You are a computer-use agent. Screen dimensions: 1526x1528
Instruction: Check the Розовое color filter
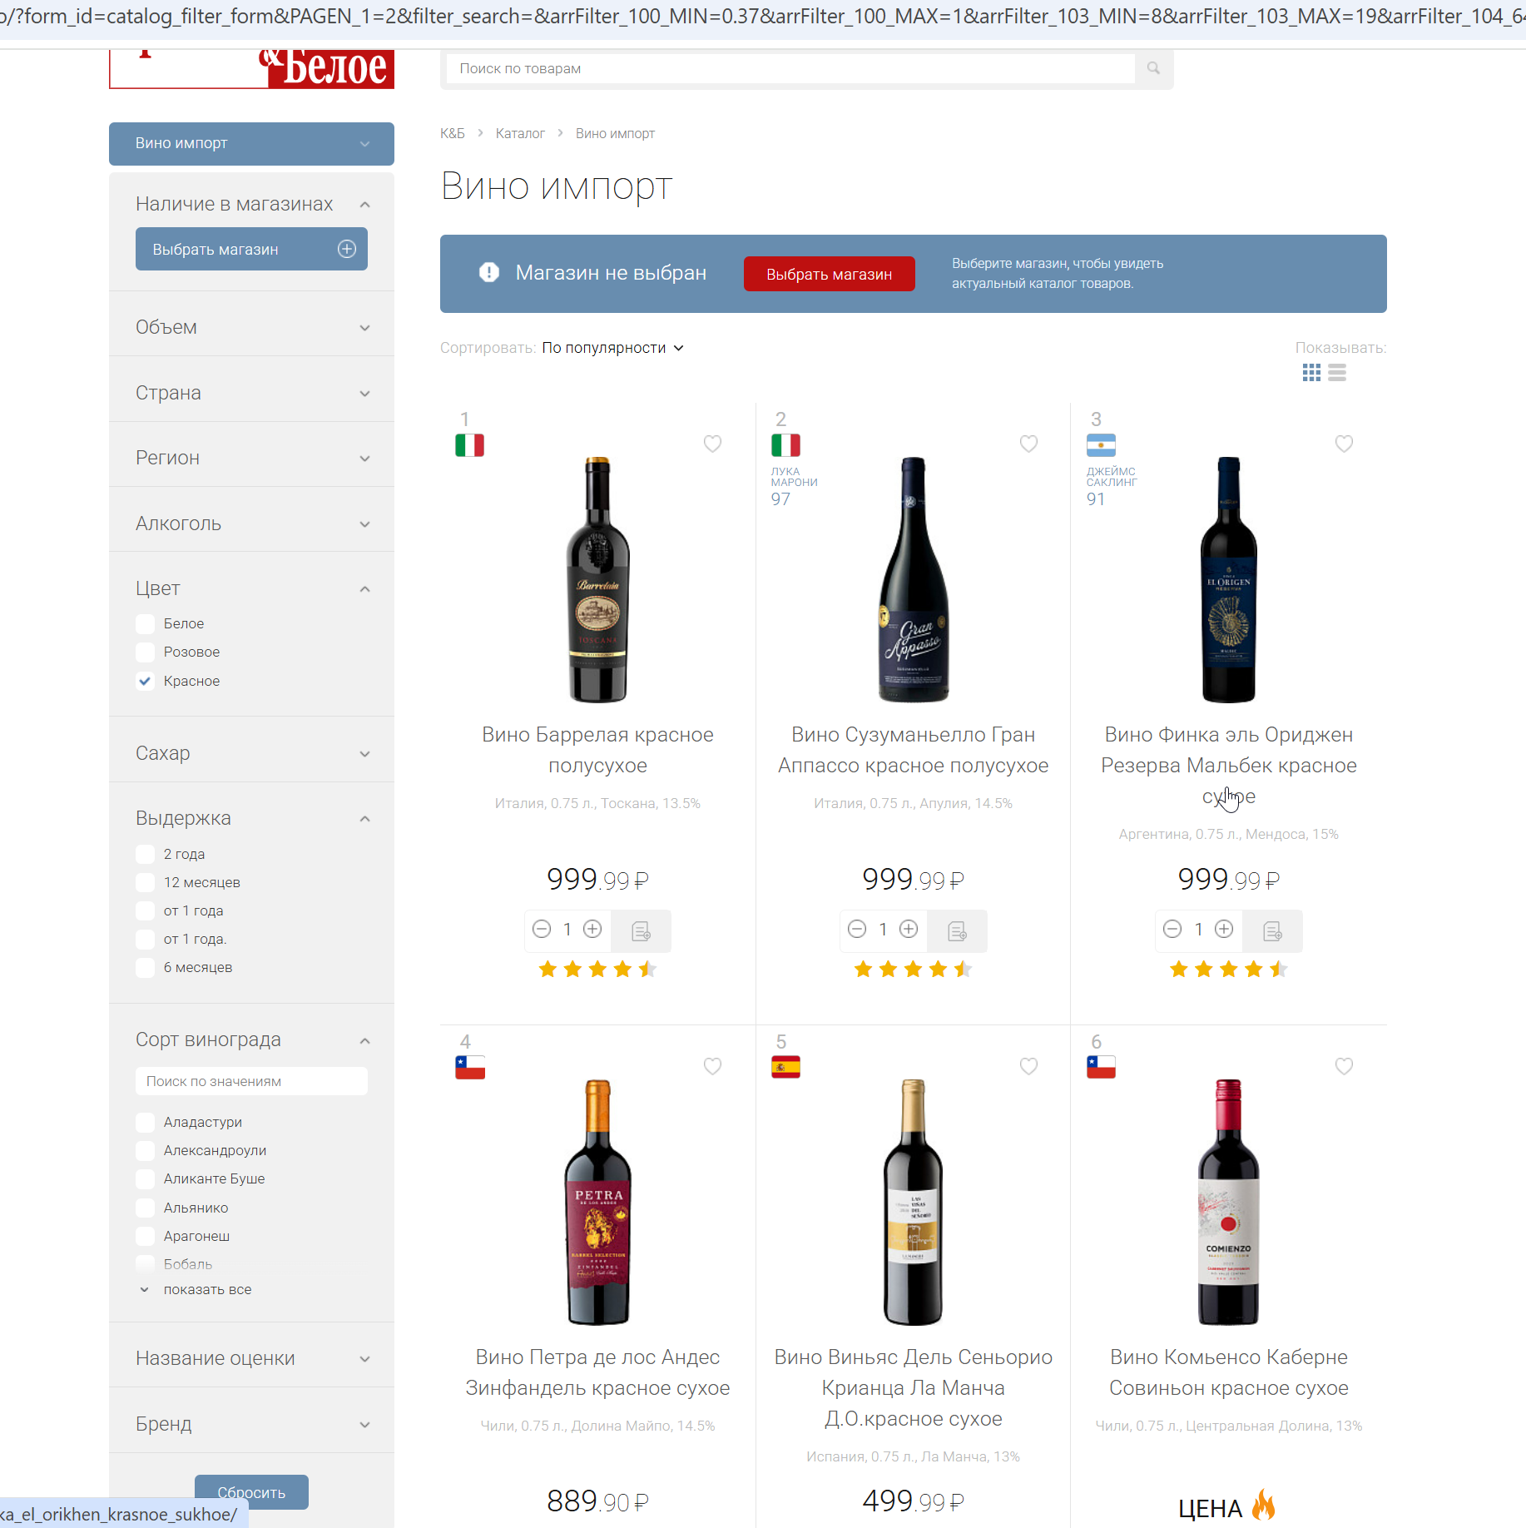pos(146,652)
